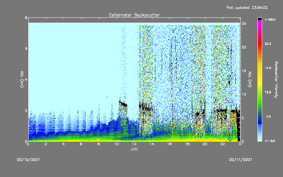Click the start date 05/10/2007
Viewport: 283px width, 177px height.
pos(28,160)
